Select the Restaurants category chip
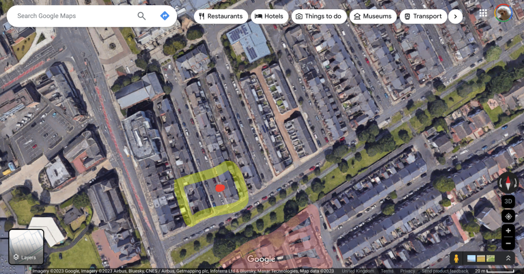This screenshot has height=274, width=524. [221, 16]
